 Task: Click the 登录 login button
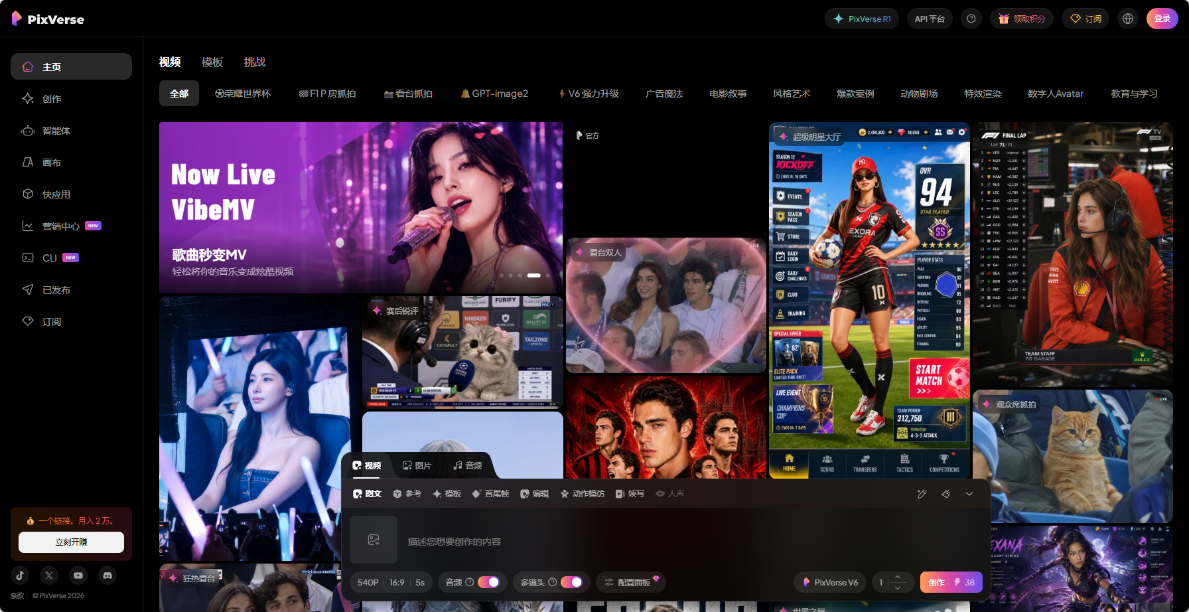pos(1162,19)
